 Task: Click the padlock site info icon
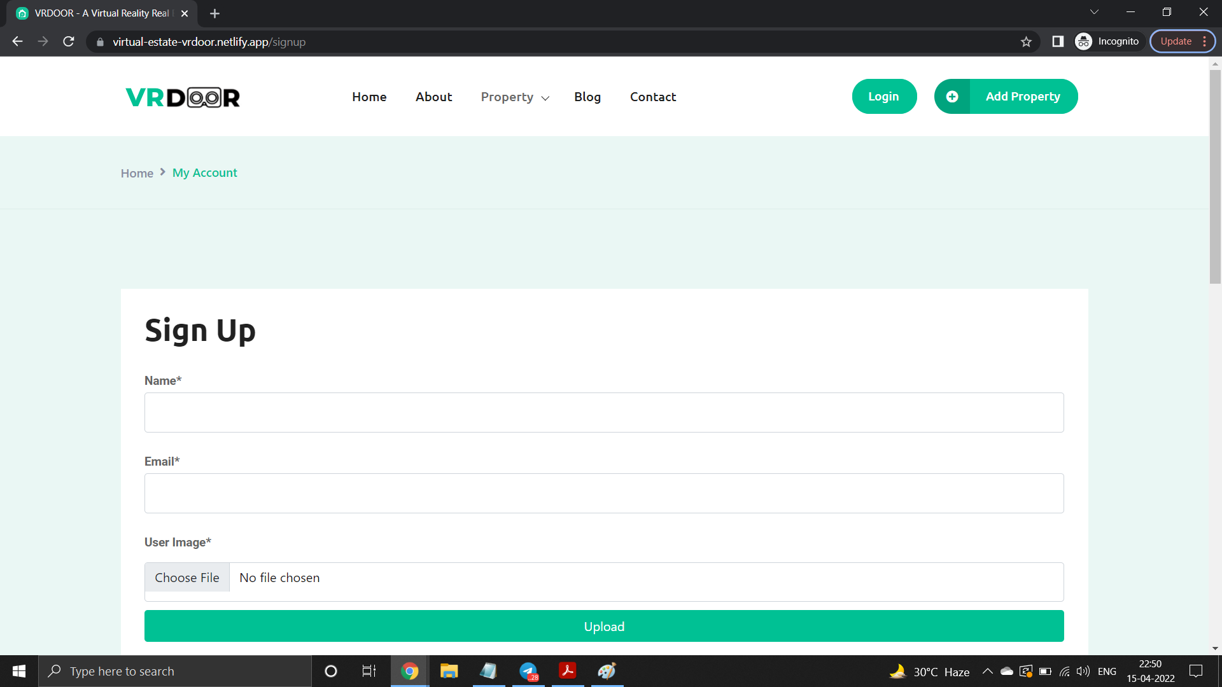click(100, 42)
